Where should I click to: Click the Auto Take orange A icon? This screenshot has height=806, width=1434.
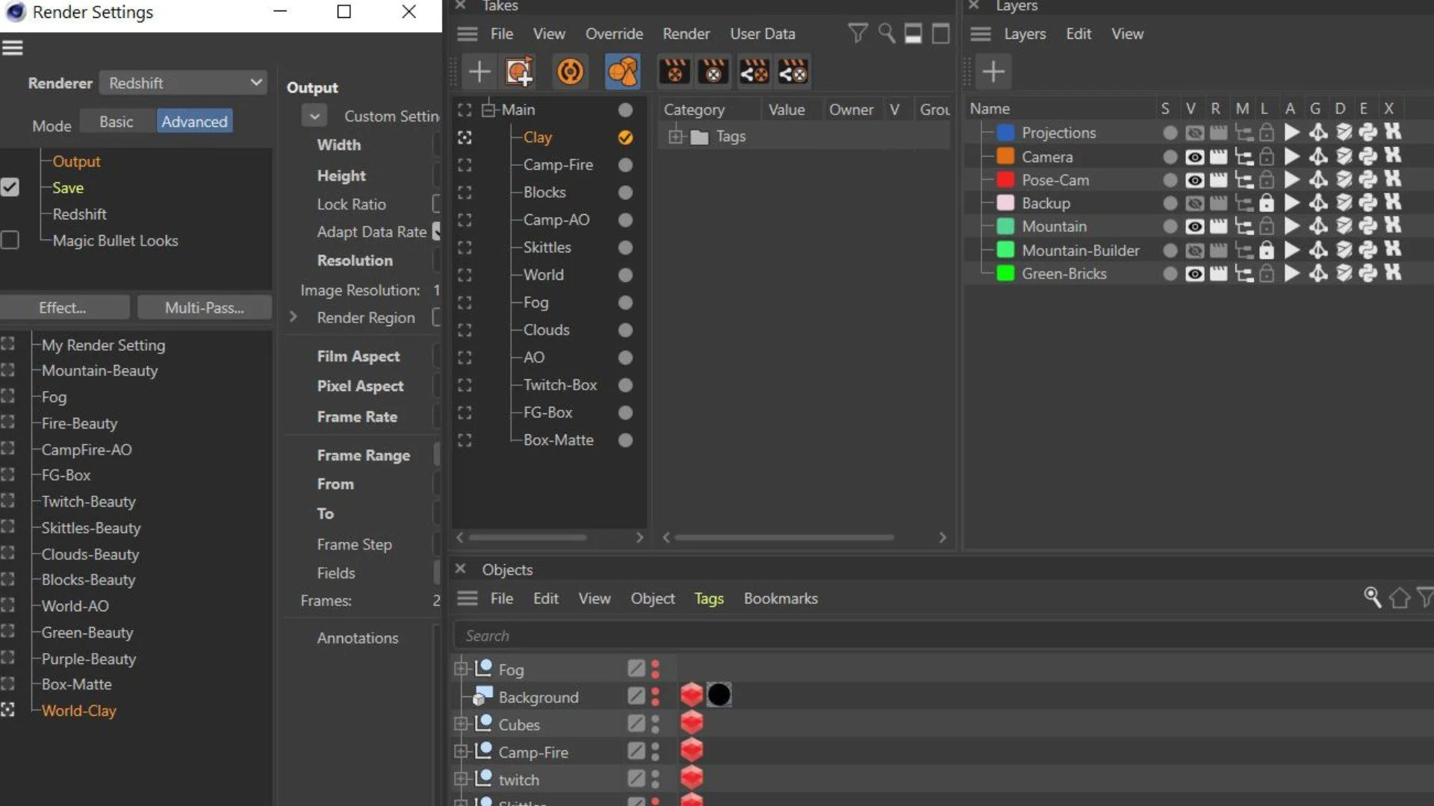coord(570,72)
